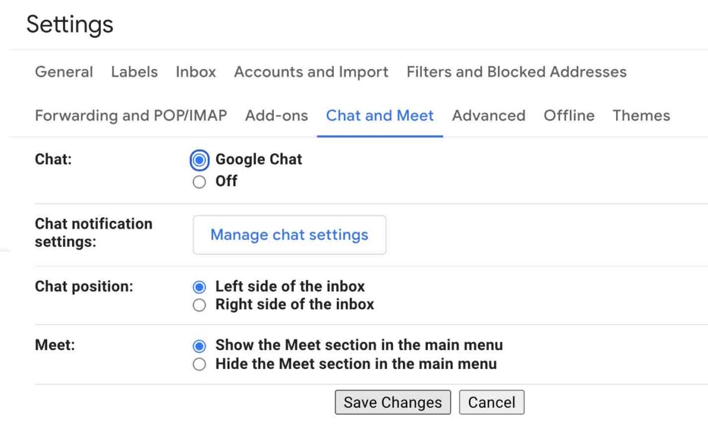The width and height of the screenshot is (708, 432).
Task: Switch to the Inbox tab
Action: click(x=196, y=72)
